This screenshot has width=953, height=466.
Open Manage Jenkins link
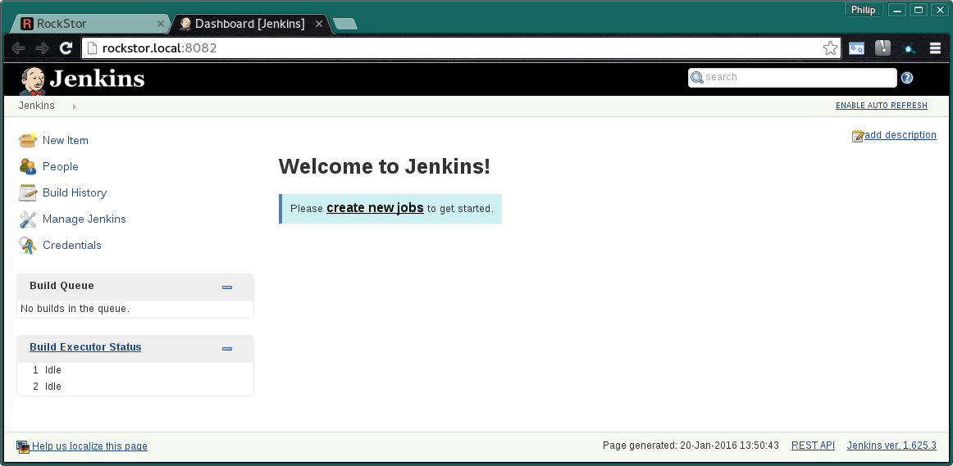(x=84, y=219)
